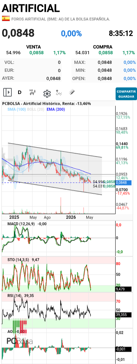Click the AYER row label
The image size is (137, 364).
pos(8,78)
